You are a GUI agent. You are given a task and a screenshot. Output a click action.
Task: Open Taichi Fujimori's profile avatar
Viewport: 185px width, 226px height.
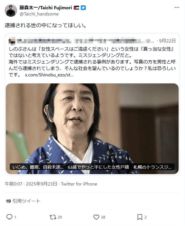(11, 11)
